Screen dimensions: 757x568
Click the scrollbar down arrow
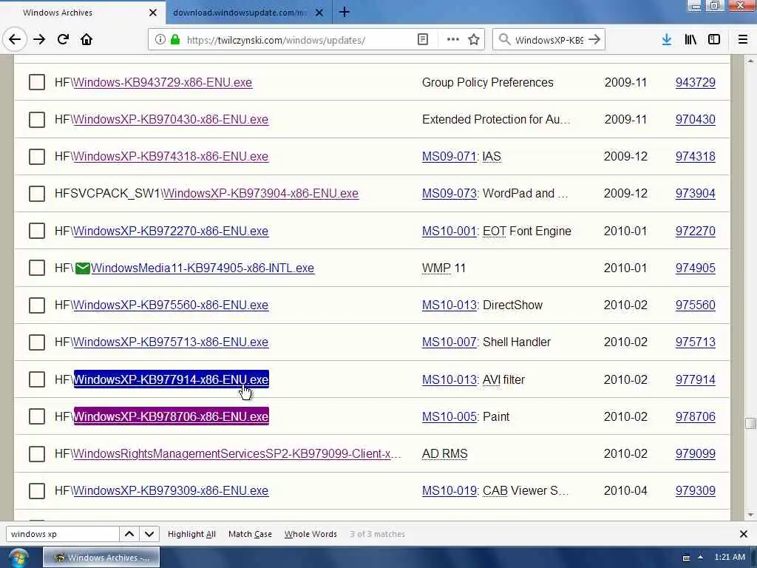click(750, 515)
